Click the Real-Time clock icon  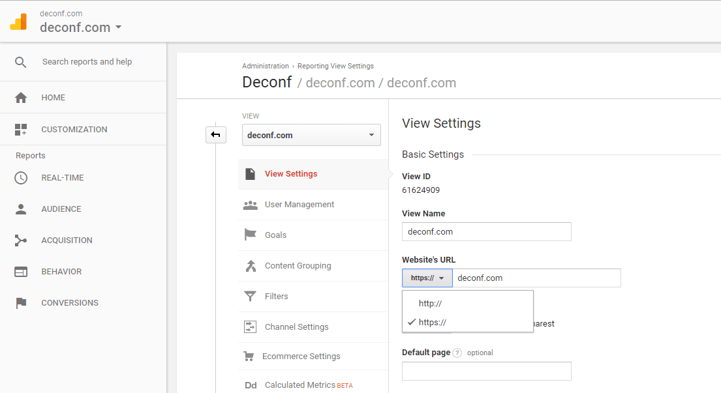coord(21,178)
